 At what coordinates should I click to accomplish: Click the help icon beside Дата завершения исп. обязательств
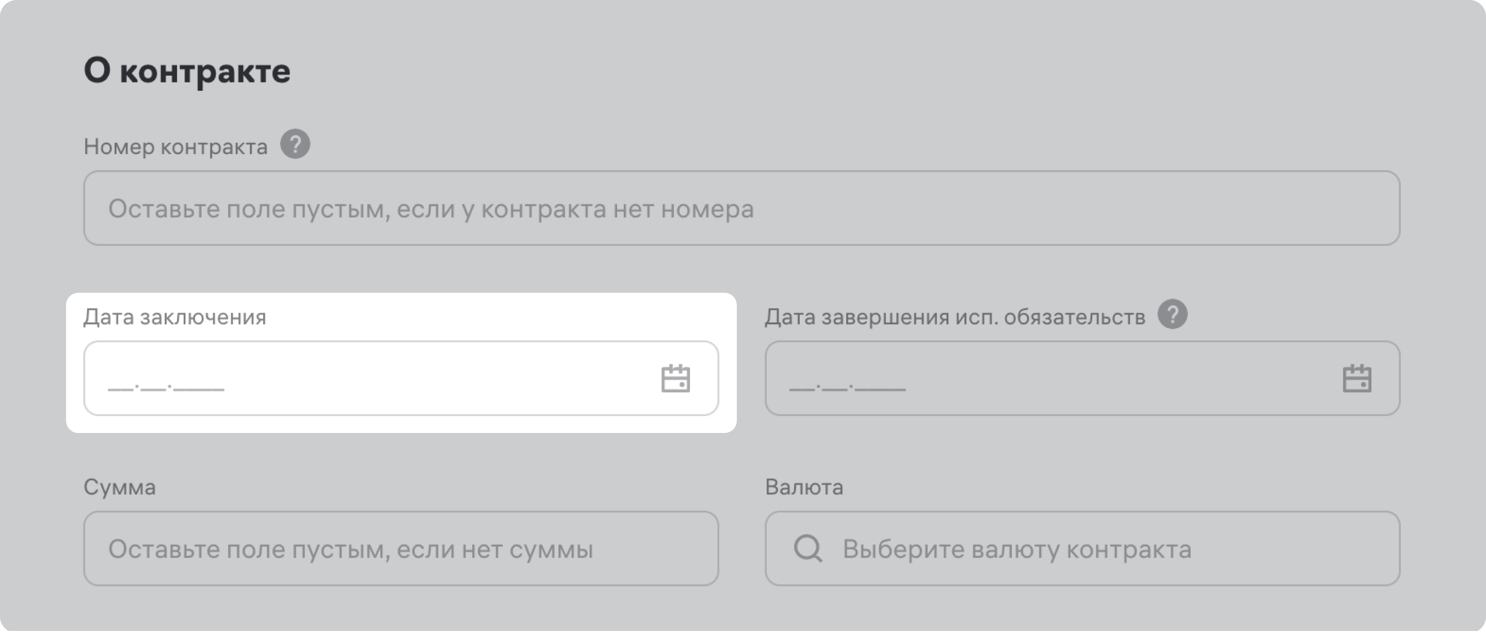click(x=1172, y=315)
